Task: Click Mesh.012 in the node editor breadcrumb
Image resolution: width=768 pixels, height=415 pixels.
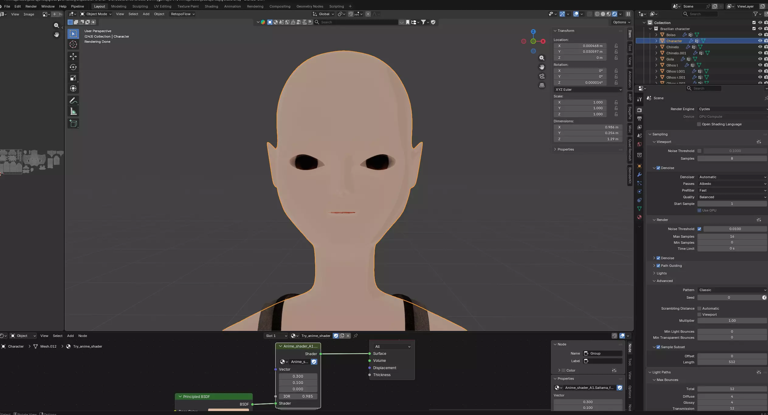Action: click(x=48, y=346)
